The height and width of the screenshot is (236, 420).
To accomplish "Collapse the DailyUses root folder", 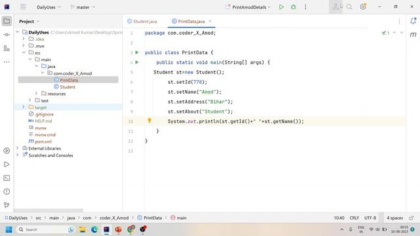I will coord(18,32).
